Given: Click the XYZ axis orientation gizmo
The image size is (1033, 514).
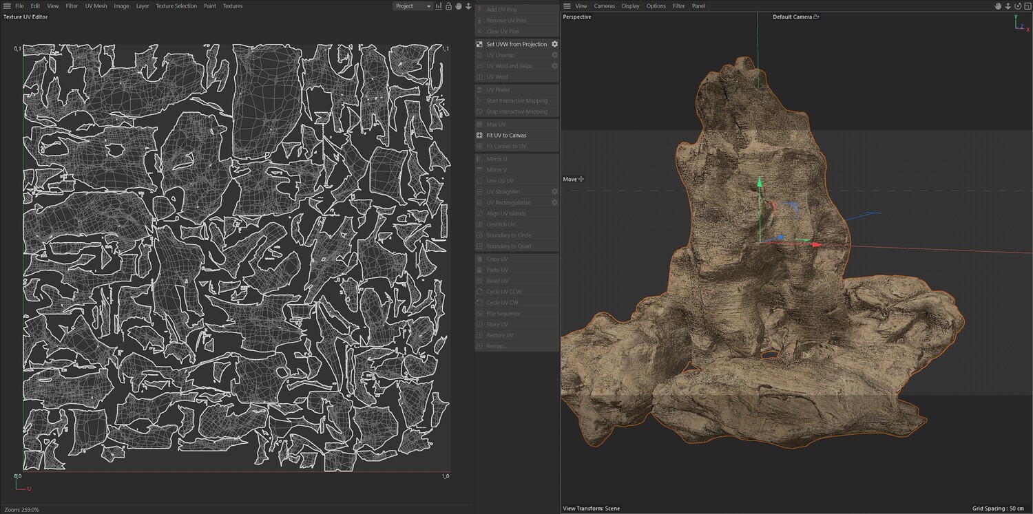Looking at the screenshot, I should [1021, 23].
